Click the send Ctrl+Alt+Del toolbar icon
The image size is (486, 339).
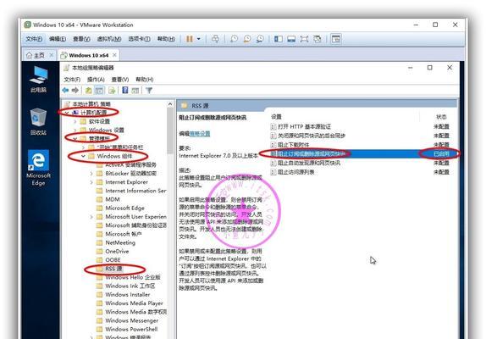point(215,39)
